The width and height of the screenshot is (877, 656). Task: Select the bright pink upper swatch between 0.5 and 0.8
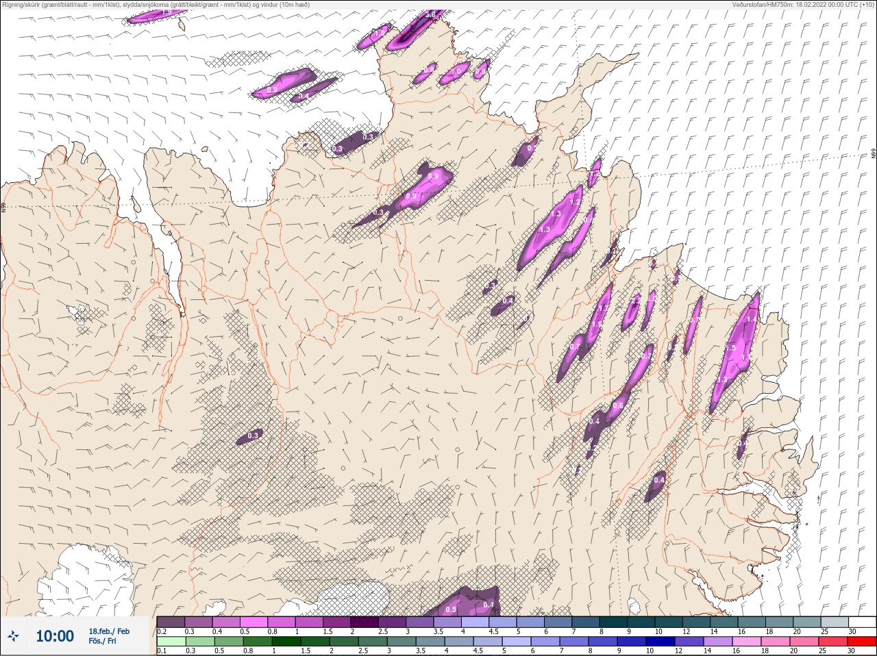254,622
